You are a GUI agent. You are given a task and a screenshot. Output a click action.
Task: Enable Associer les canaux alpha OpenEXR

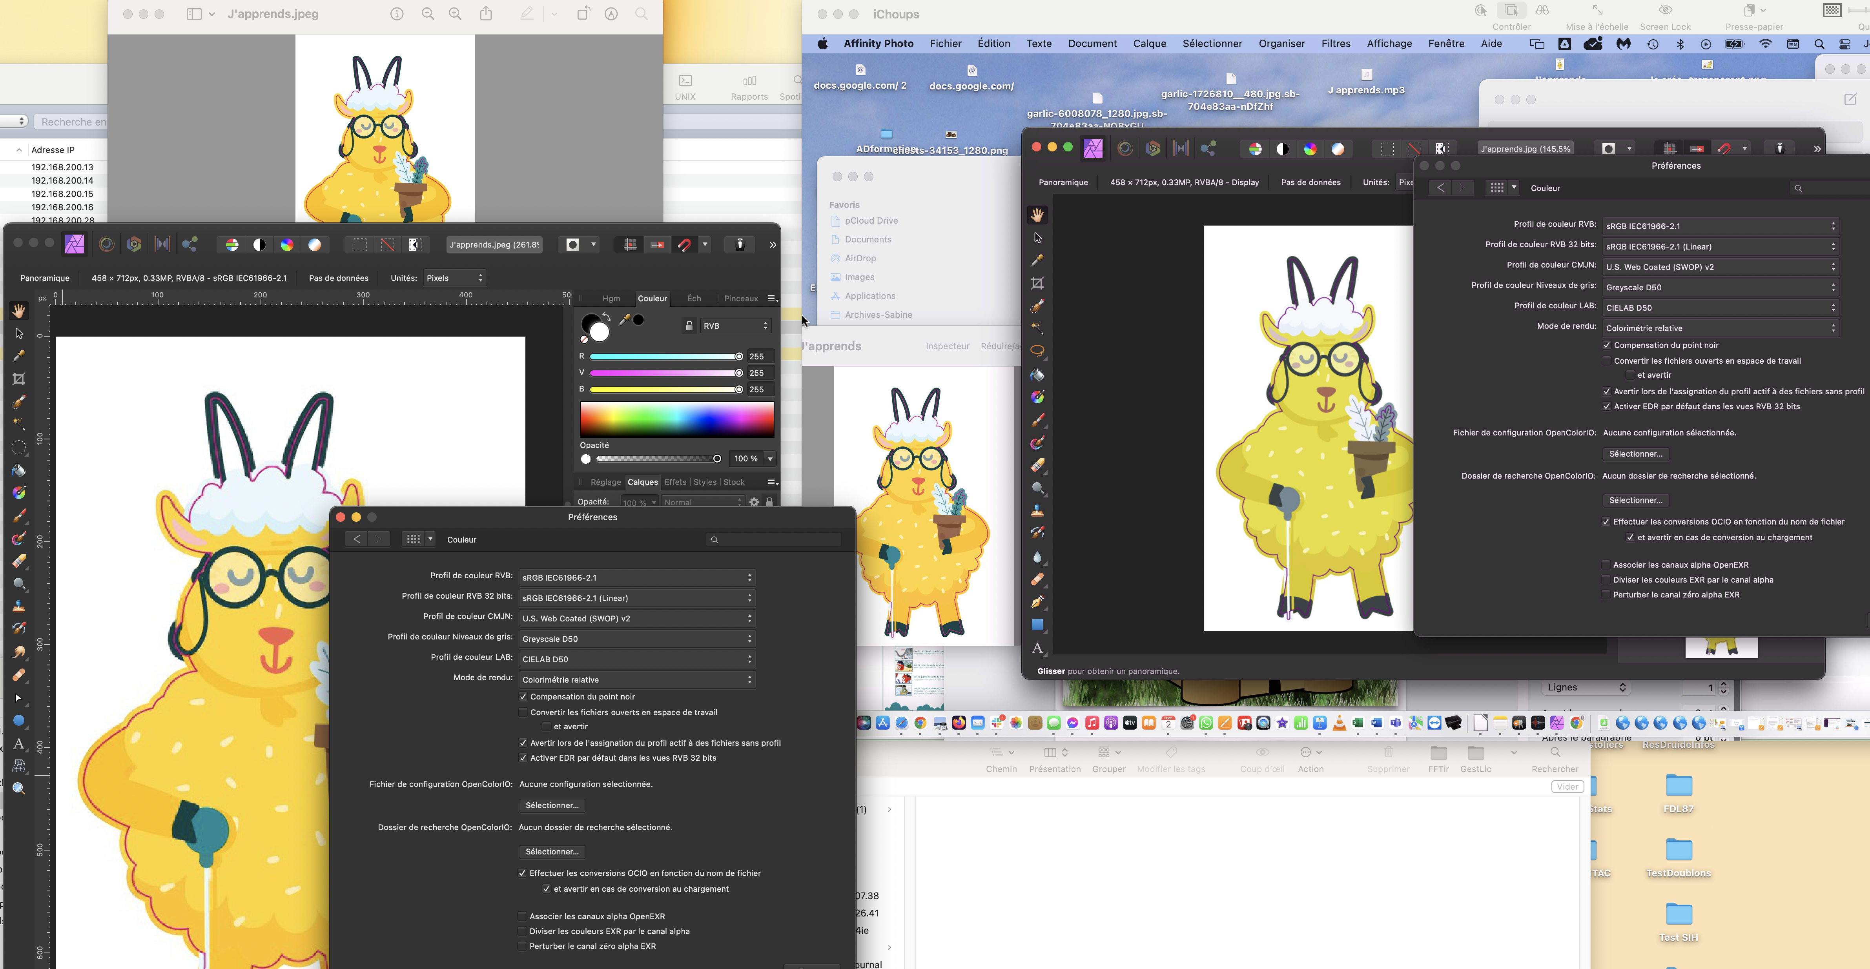pyautogui.click(x=522, y=917)
